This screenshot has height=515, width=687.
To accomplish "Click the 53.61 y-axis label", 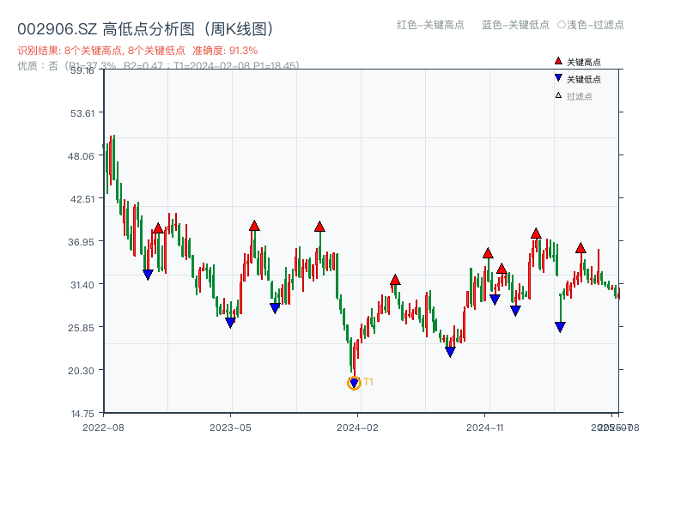I will [82, 113].
